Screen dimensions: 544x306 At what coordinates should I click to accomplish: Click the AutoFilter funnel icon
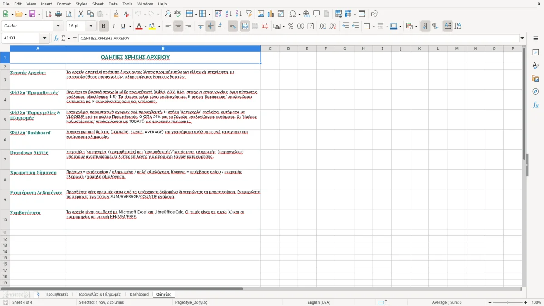pyautogui.click(x=249, y=14)
